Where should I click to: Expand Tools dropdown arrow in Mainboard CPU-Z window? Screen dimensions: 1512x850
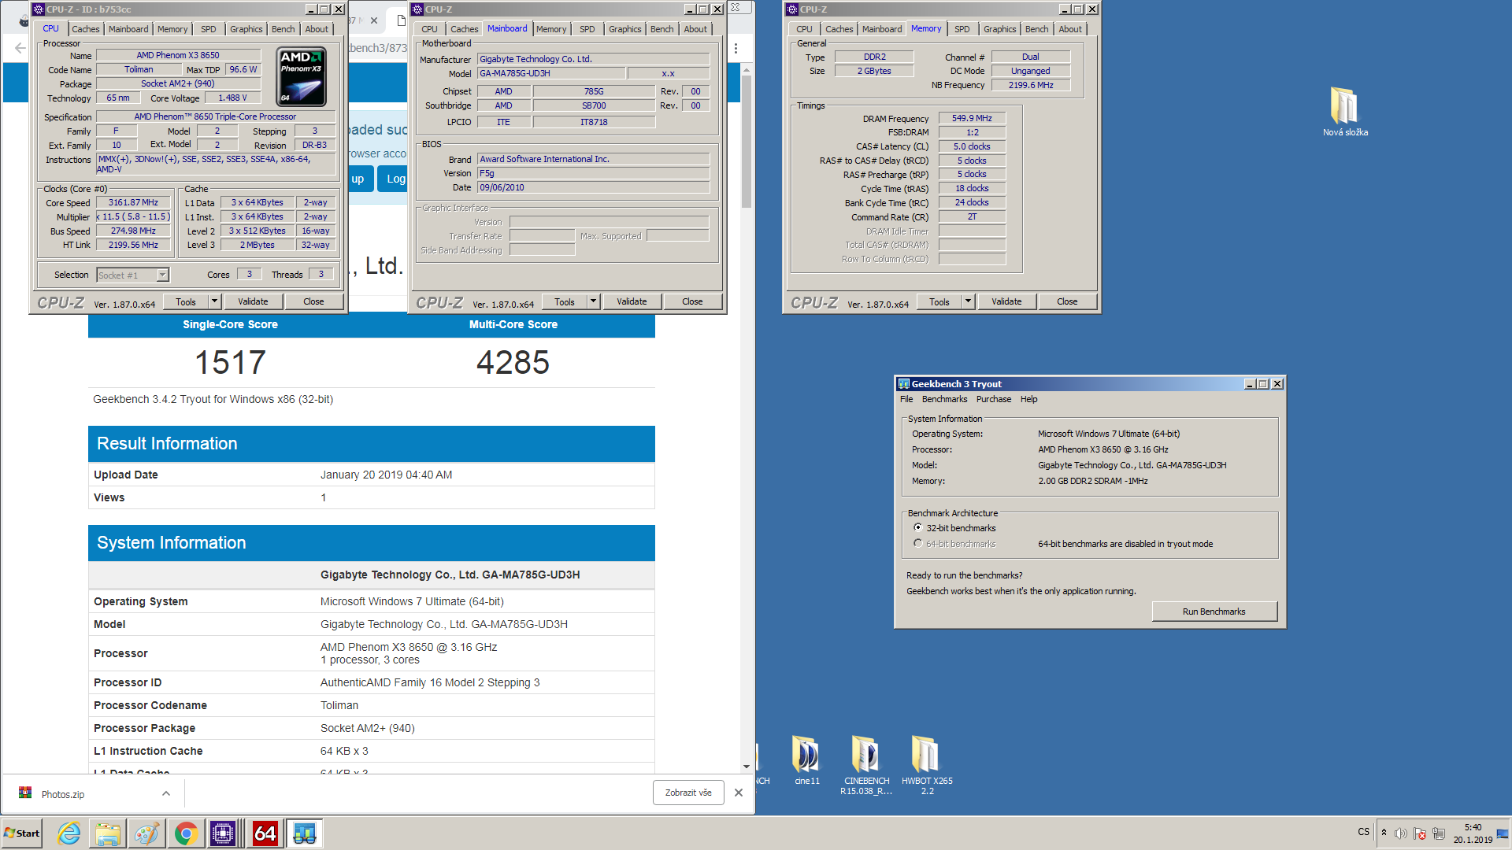coord(593,301)
